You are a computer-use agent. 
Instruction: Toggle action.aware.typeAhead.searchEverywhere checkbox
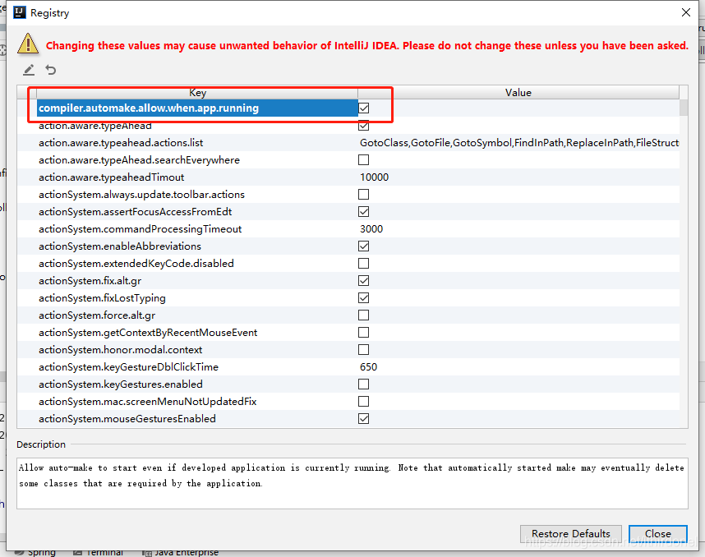coord(364,160)
